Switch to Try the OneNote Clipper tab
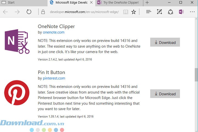 pos(118,2)
